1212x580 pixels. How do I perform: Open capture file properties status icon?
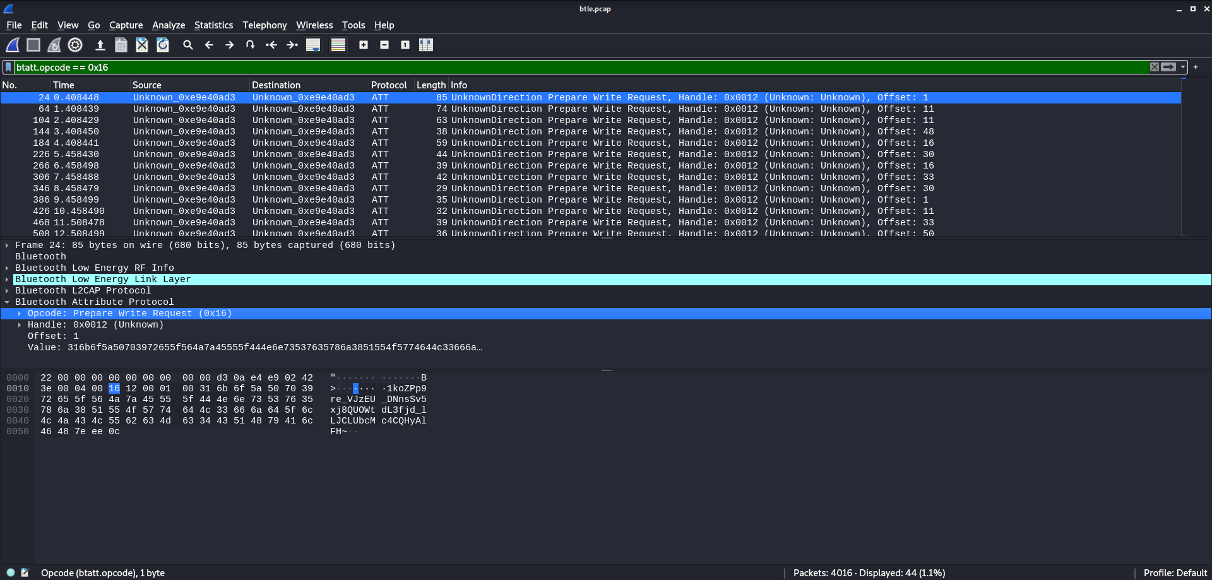25,572
